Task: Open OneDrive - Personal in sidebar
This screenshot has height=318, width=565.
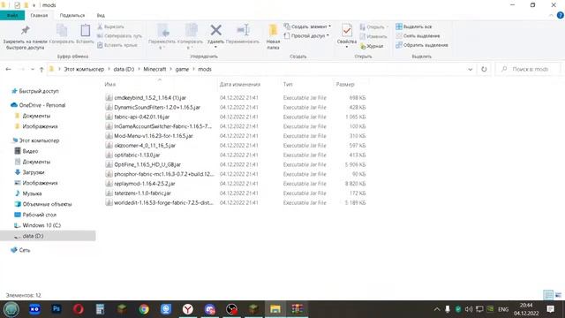Action: point(41,105)
